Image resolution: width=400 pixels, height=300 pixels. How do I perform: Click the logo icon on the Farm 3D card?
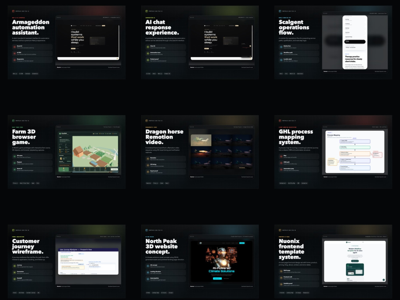point(13,121)
